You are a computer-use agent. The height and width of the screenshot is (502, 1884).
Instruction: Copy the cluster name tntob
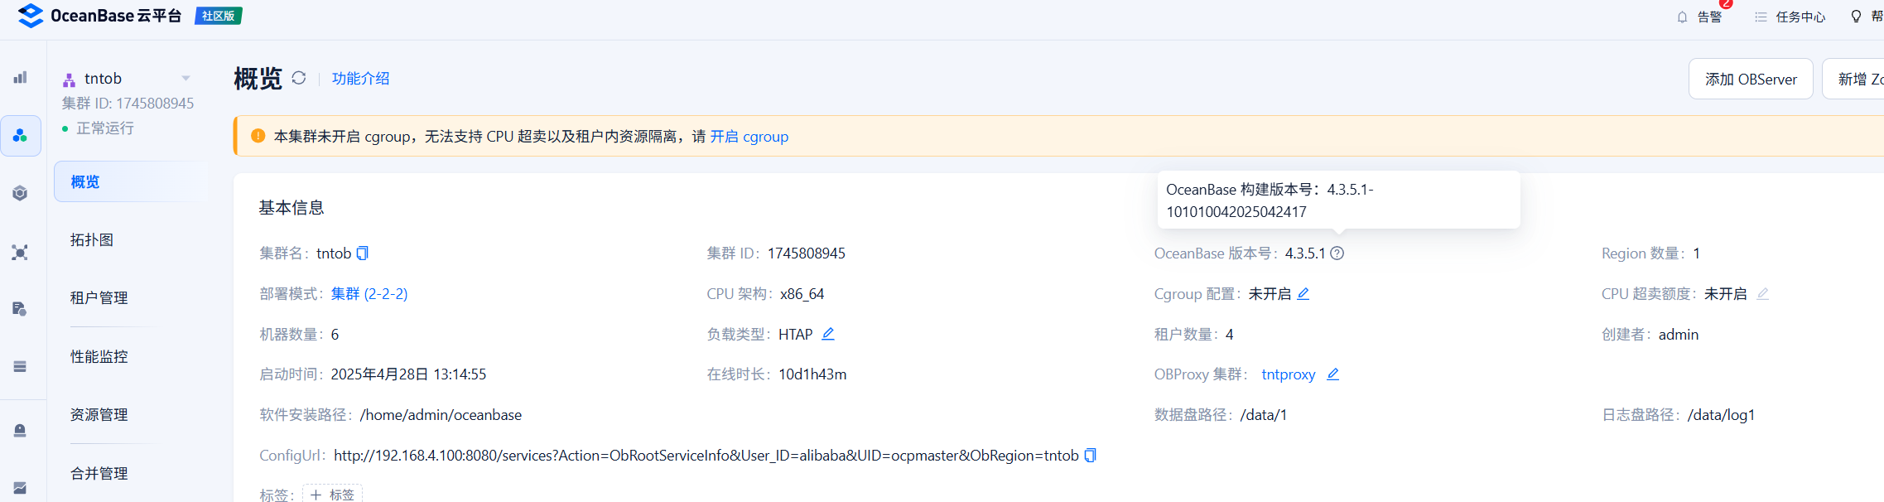point(362,253)
